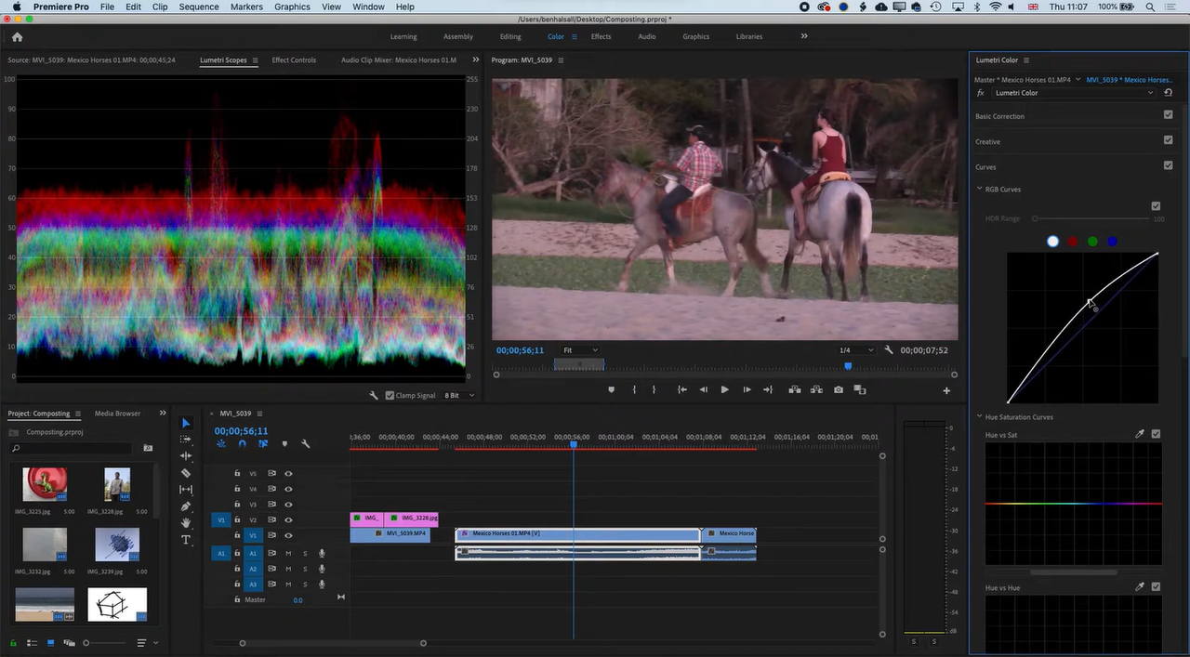
Task: Open the Creative section
Action: pyautogui.click(x=988, y=142)
